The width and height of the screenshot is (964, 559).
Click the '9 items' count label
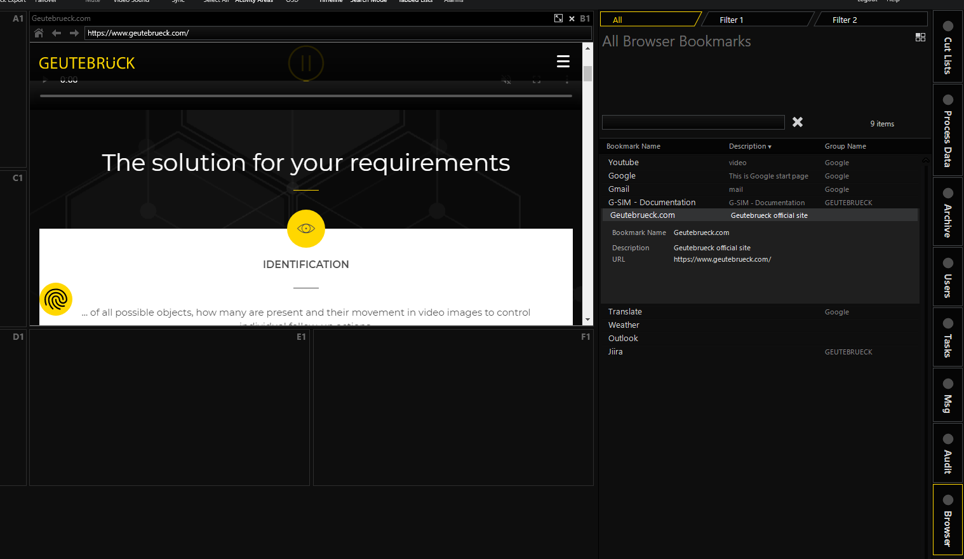882,124
